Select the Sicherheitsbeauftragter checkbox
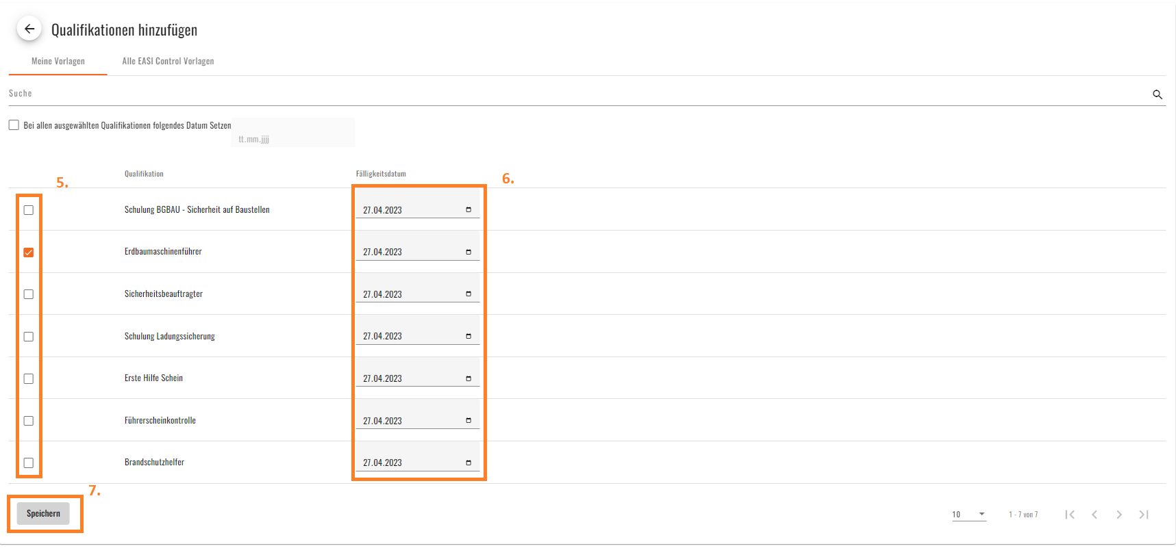The image size is (1176, 557). pos(29,294)
